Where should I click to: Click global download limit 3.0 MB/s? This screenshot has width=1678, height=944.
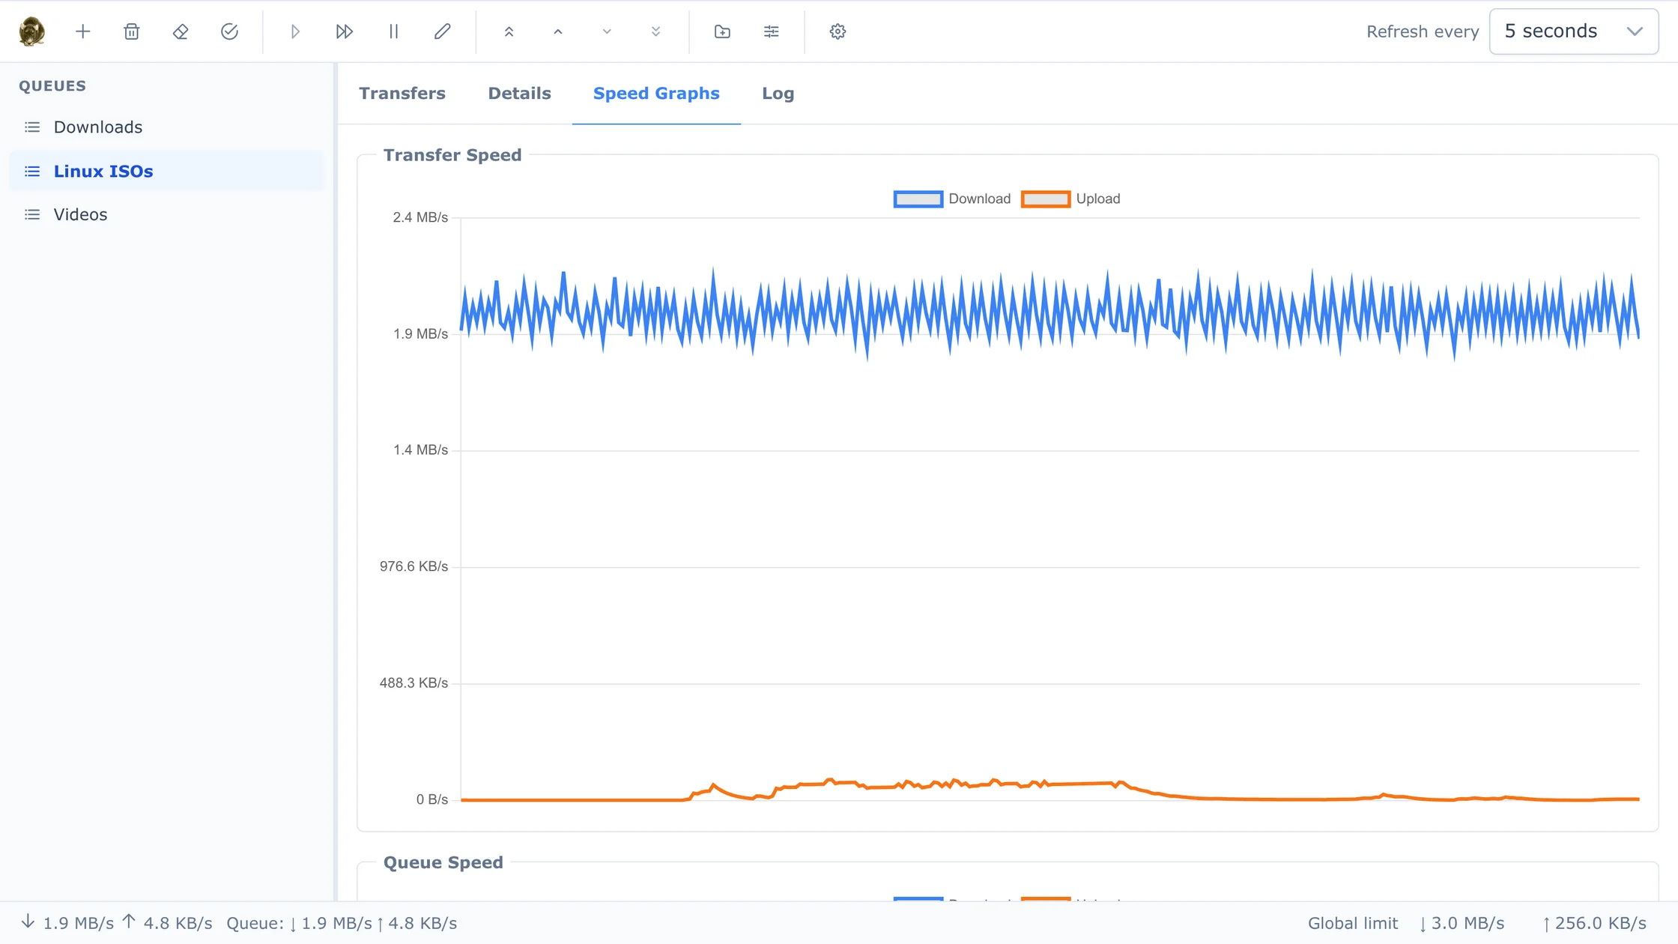(x=1462, y=923)
